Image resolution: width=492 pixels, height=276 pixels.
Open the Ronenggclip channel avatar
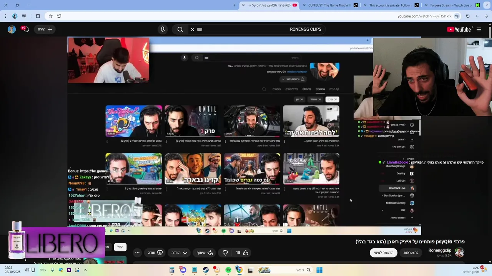pyautogui.click(x=459, y=252)
